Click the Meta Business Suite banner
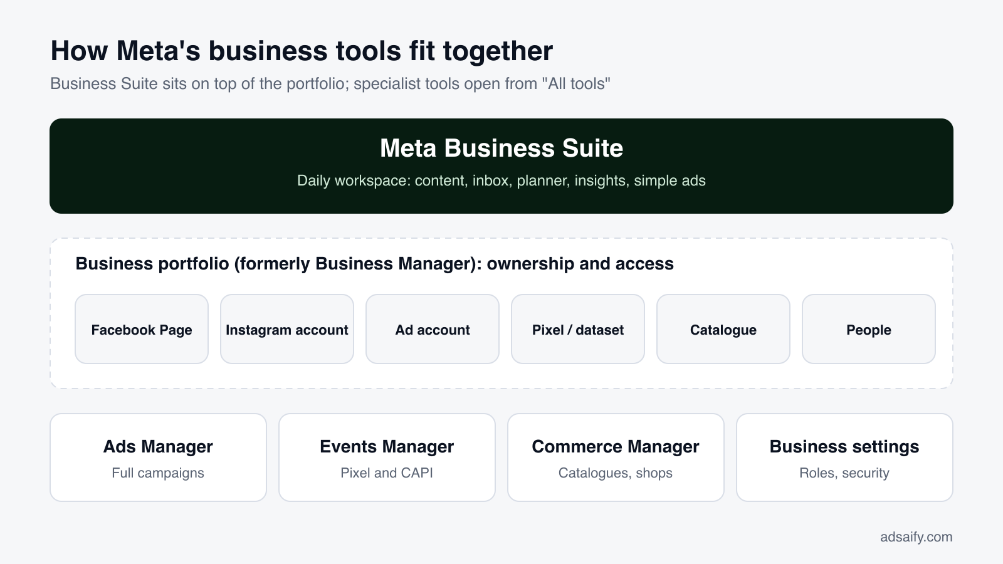Screen dimensions: 1003x564 (x=501, y=166)
